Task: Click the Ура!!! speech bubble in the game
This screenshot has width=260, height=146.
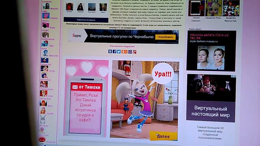Action: click(163, 74)
